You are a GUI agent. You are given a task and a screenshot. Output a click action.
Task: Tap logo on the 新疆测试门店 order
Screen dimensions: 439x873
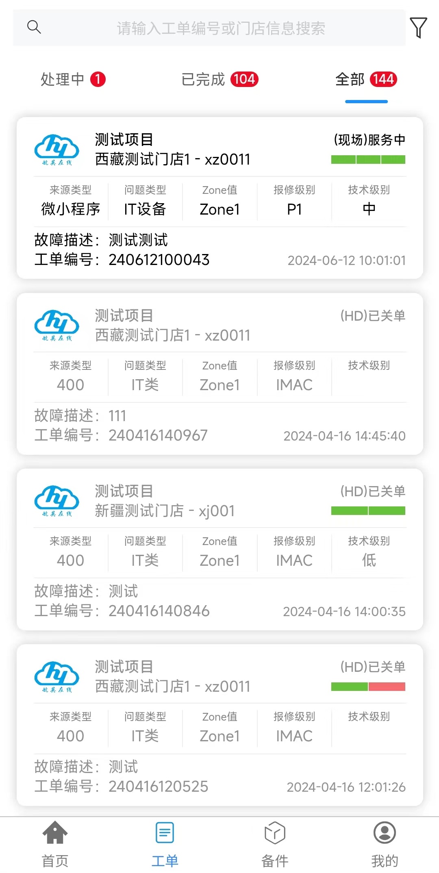(x=57, y=501)
